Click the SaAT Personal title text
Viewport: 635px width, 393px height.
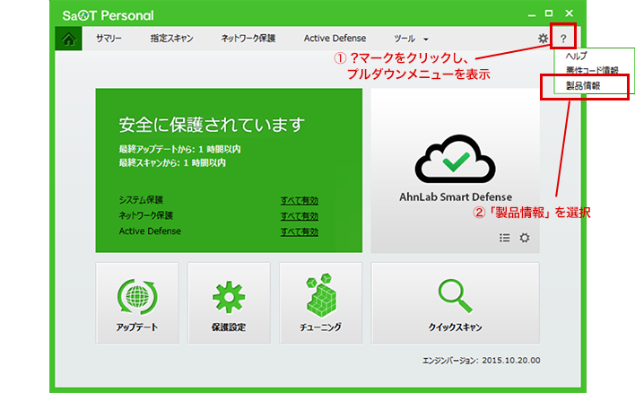(x=109, y=15)
